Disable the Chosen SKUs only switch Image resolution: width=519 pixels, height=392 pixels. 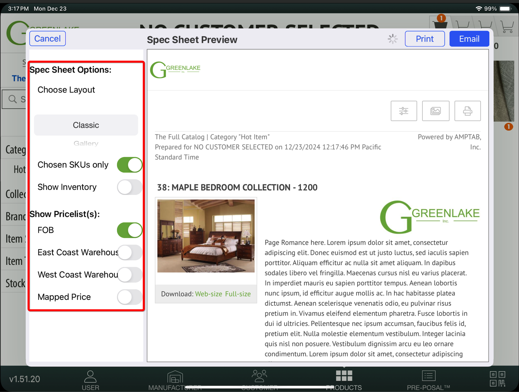129,165
